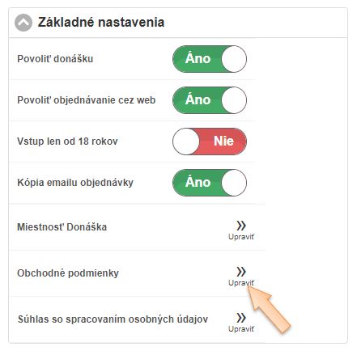Click double-chevron icon for Obchodné podmienky
This screenshot has width=357, height=355.
(241, 272)
